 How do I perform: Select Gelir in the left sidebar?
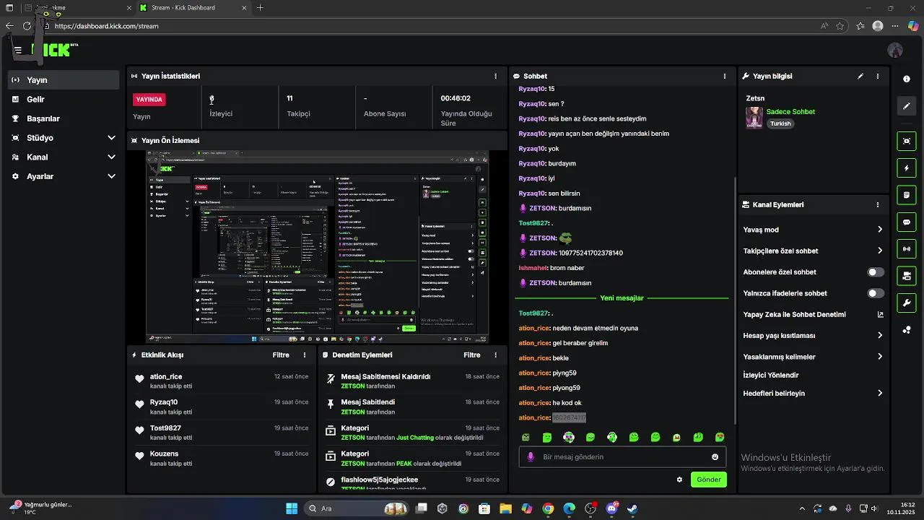64,100
